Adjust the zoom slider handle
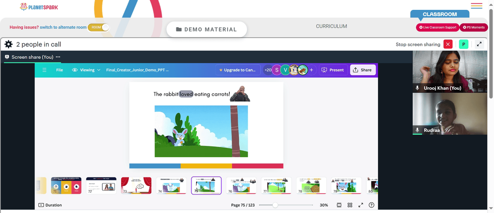The image size is (494, 213). coord(275,205)
